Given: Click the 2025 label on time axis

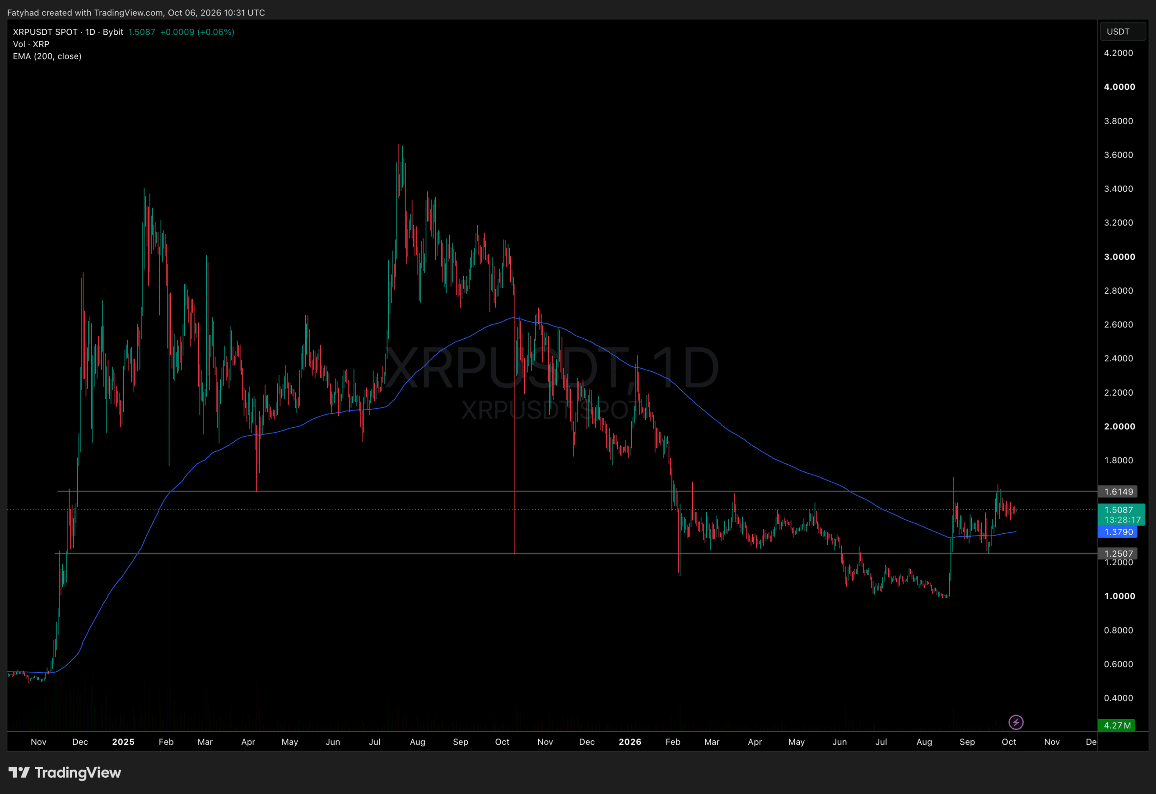Looking at the screenshot, I should pos(123,742).
